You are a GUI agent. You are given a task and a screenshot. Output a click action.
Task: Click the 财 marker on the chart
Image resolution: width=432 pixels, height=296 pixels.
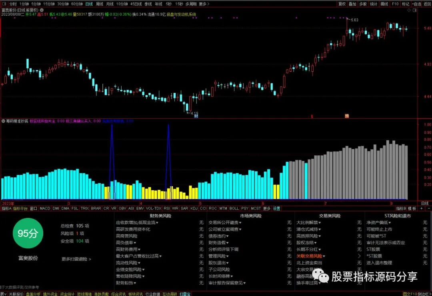(x=196, y=116)
